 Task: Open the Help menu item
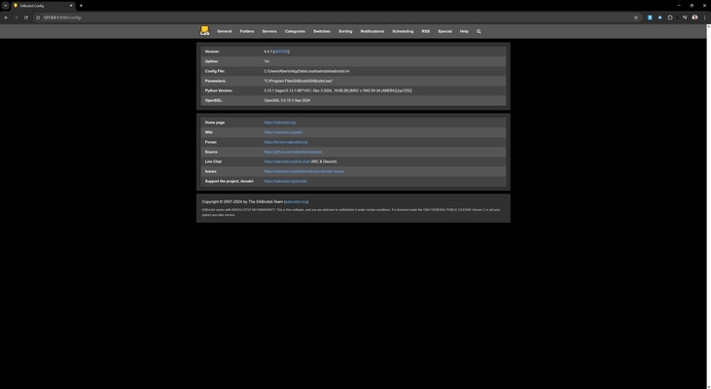coord(464,31)
